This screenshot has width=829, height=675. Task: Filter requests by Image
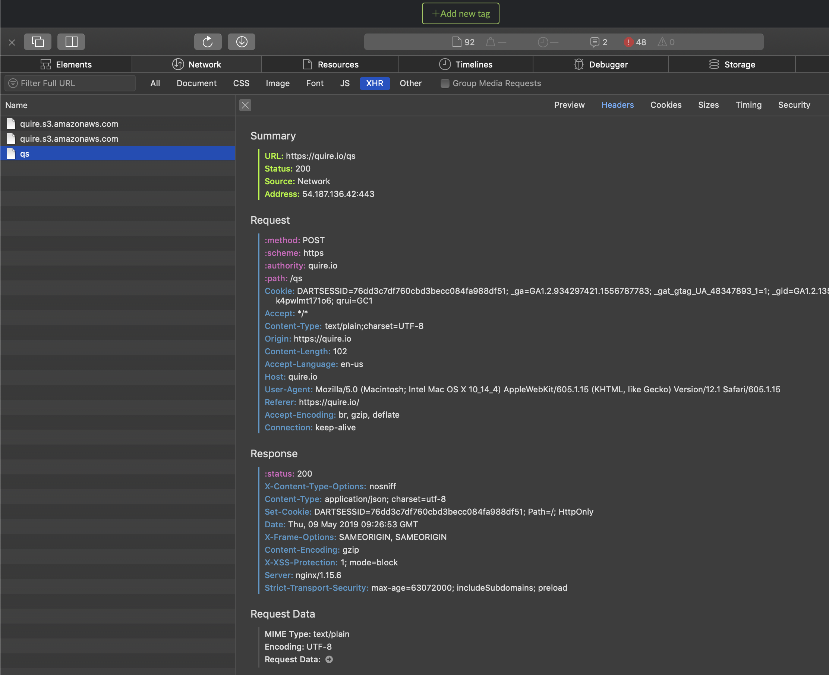point(278,83)
